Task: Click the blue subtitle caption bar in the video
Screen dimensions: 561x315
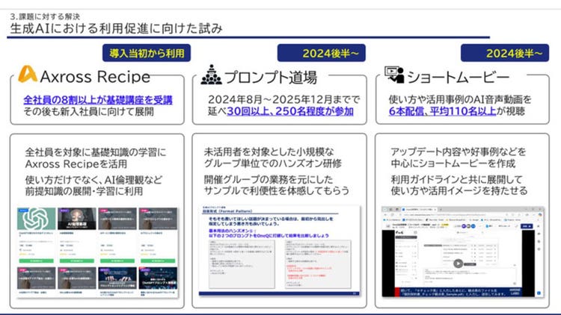Action: point(460,292)
